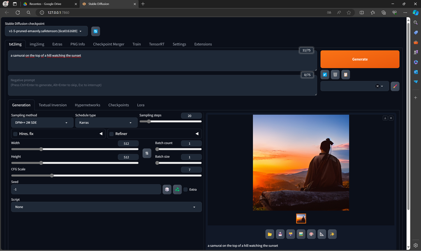421x251 pixels.
Task: Click the blue read-last-parameters arrow icon
Action: (x=325, y=75)
